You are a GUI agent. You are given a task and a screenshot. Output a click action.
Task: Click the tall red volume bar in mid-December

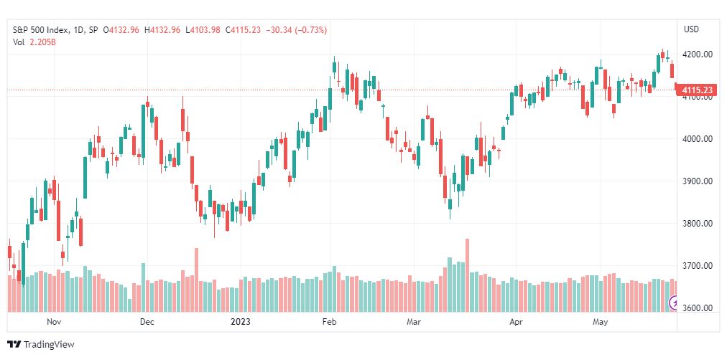point(196,280)
